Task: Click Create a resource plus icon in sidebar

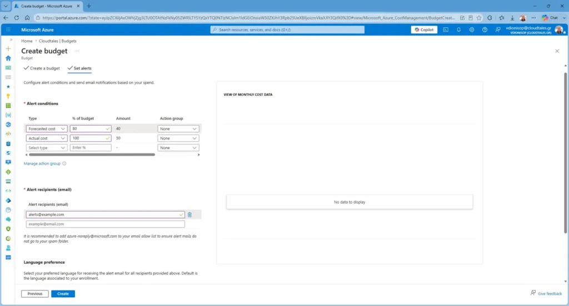Action: pos(8,49)
